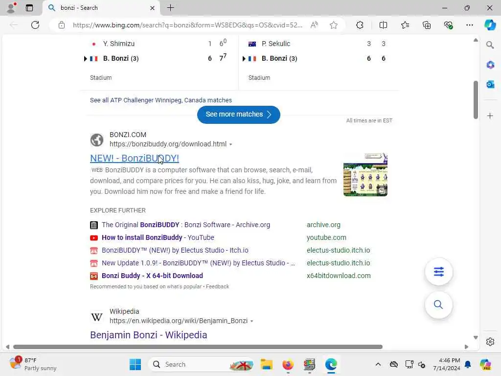This screenshot has width=501, height=376.
Task: Click the taskbar Search box
Action: point(202,364)
